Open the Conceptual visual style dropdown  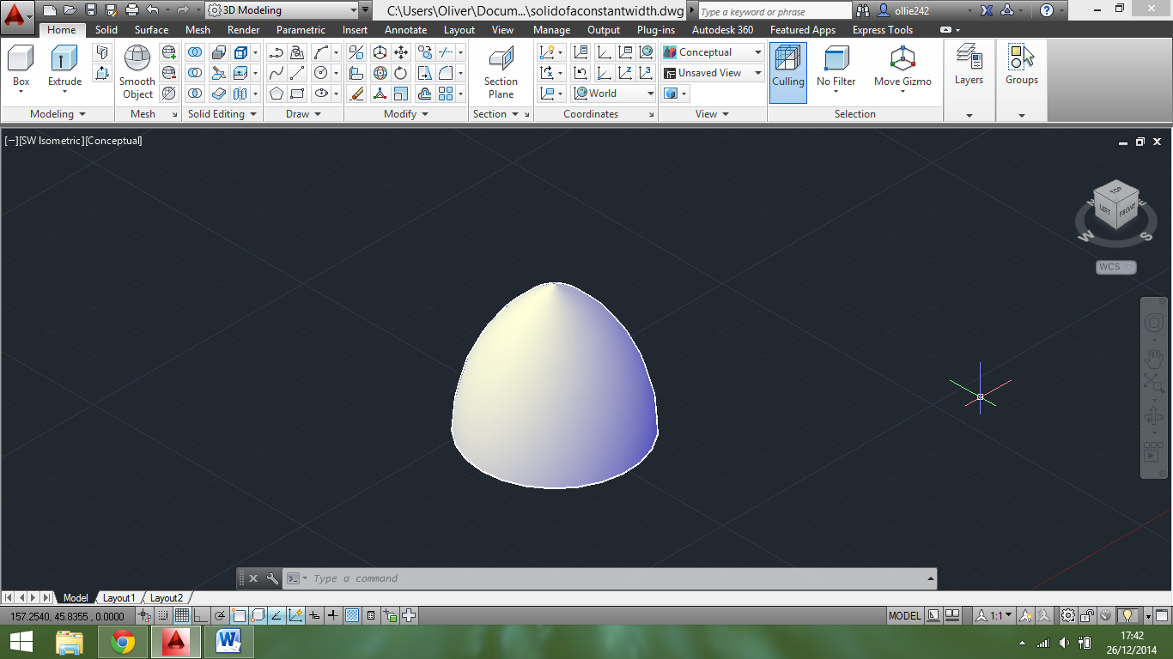(x=713, y=52)
